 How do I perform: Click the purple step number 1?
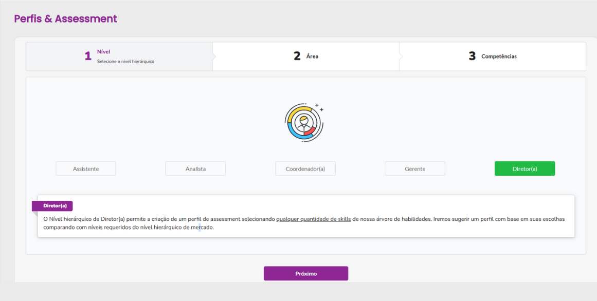click(x=88, y=57)
